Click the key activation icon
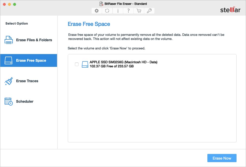246x167 pixels. click(x=149, y=11)
